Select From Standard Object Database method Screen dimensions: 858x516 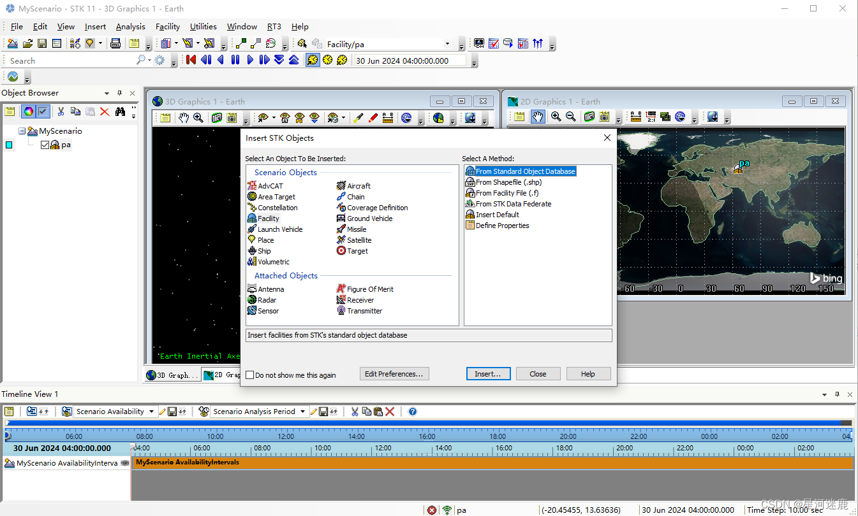(x=521, y=171)
